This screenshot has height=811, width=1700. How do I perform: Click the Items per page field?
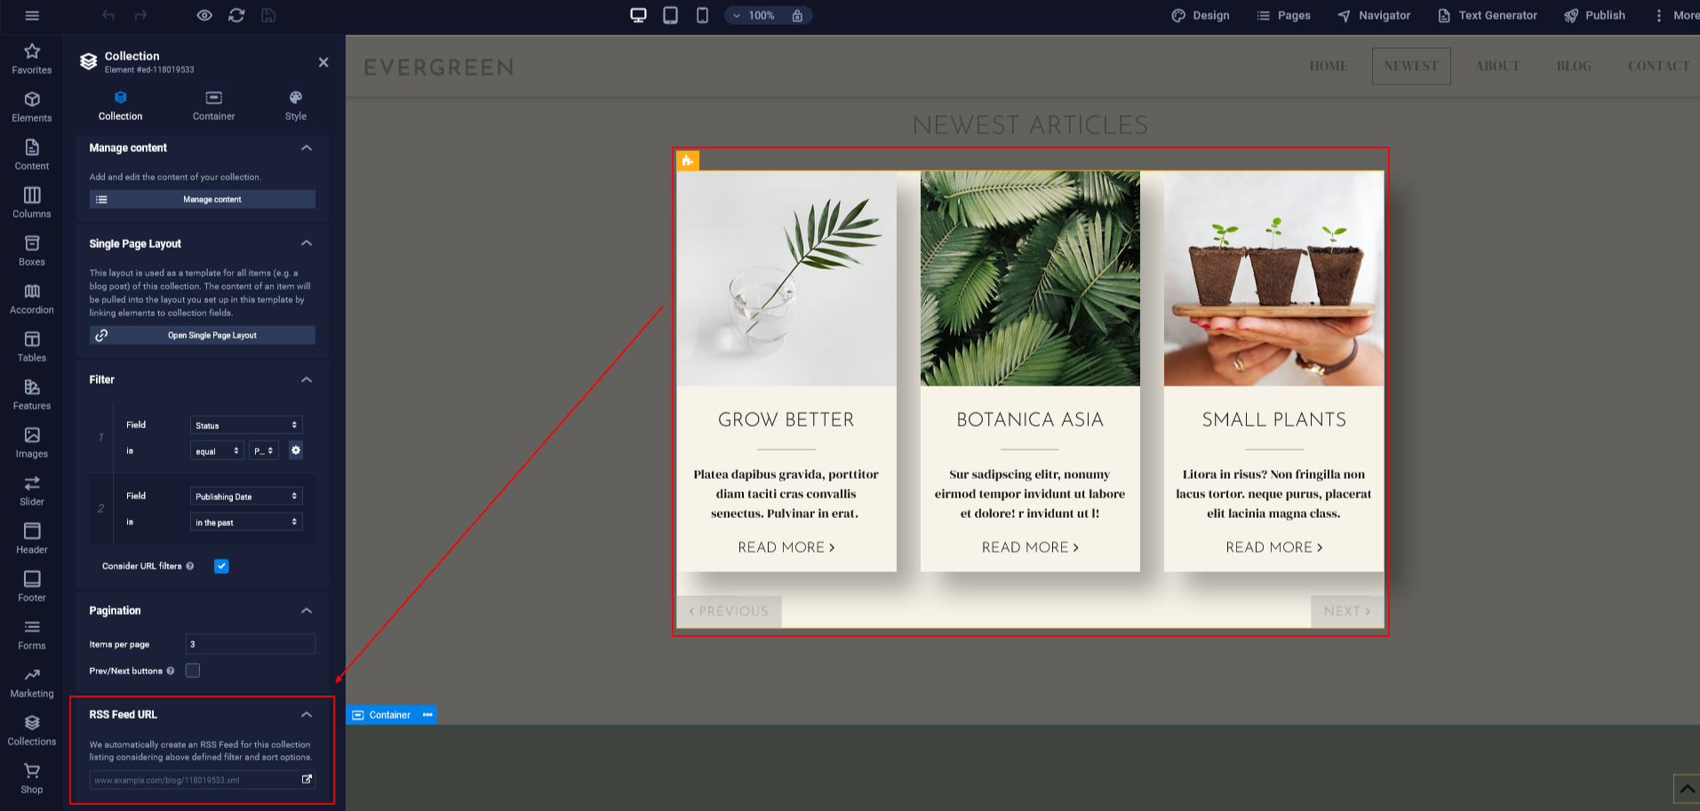tap(251, 644)
